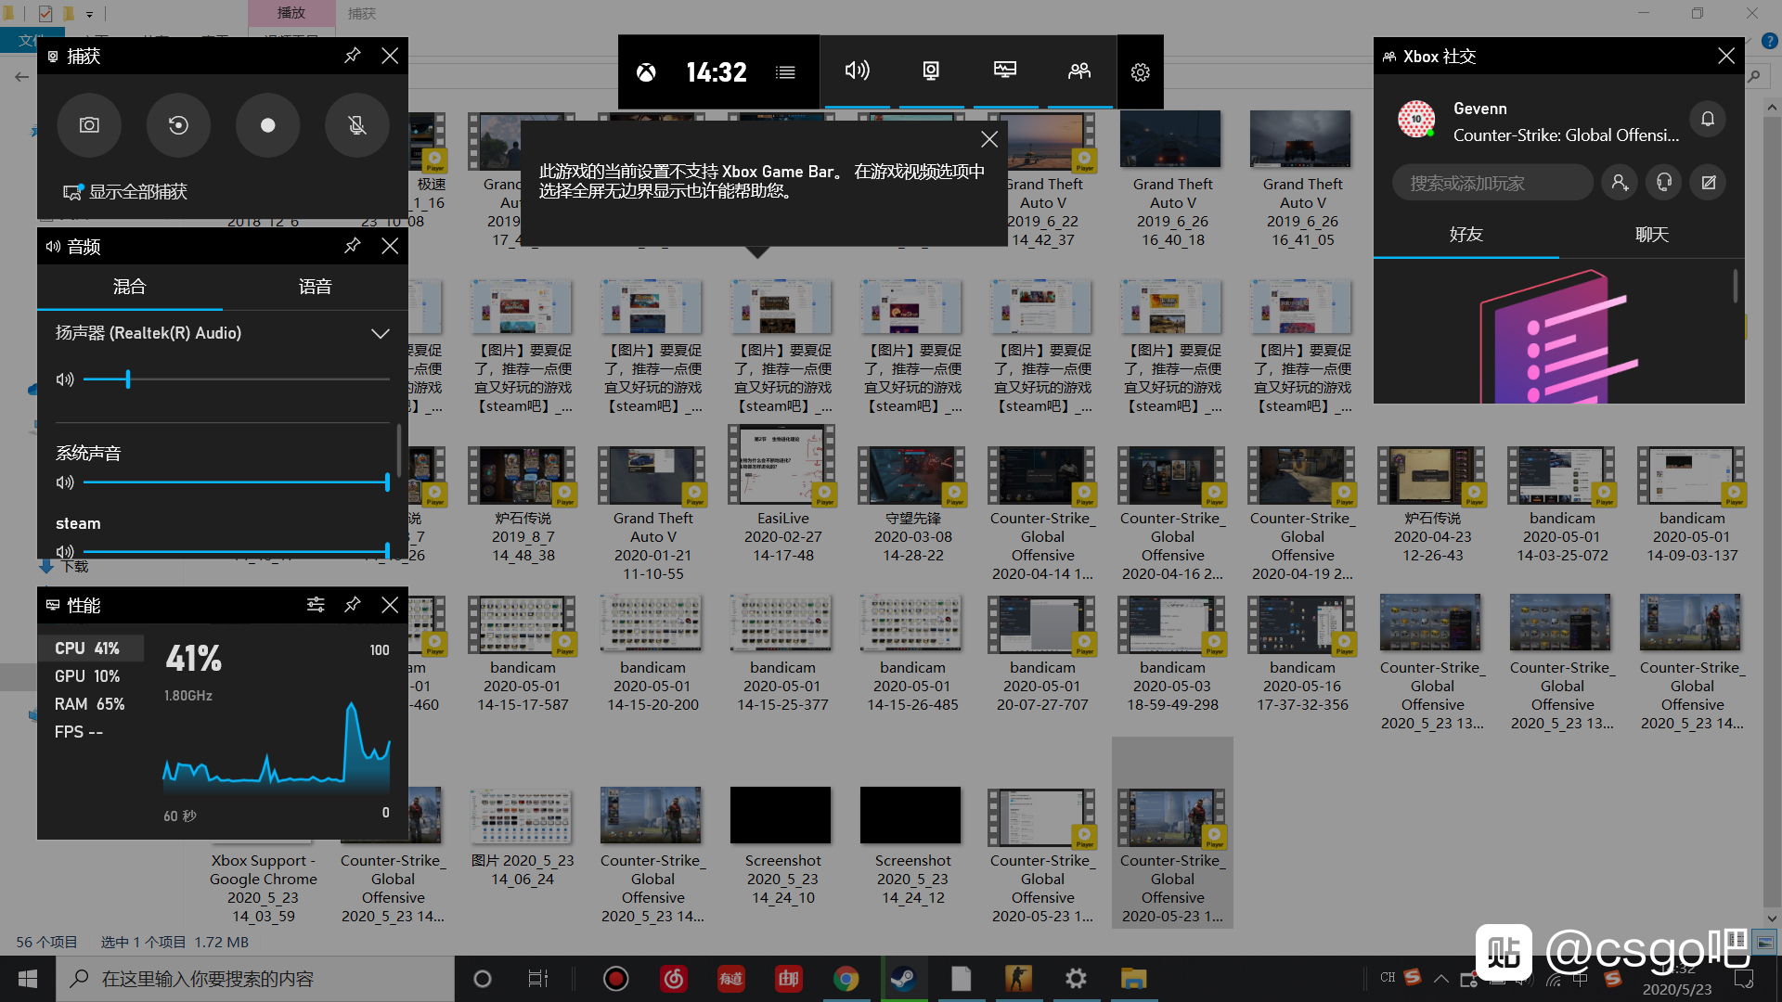Open NetEase Cloud Music from taskbar
This screenshot has height=1002, width=1782.
[x=674, y=979]
